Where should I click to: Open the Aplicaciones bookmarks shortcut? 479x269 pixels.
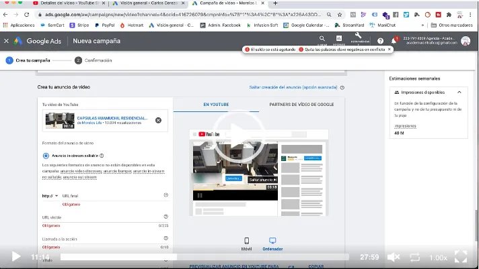[x=19, y=25]
